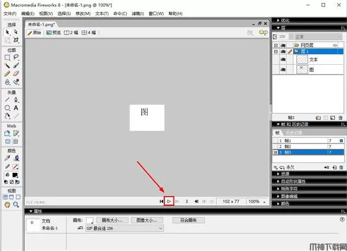Switch to the 预览 view tab
The image size is (347, 251).
click(x=54, y=33)
